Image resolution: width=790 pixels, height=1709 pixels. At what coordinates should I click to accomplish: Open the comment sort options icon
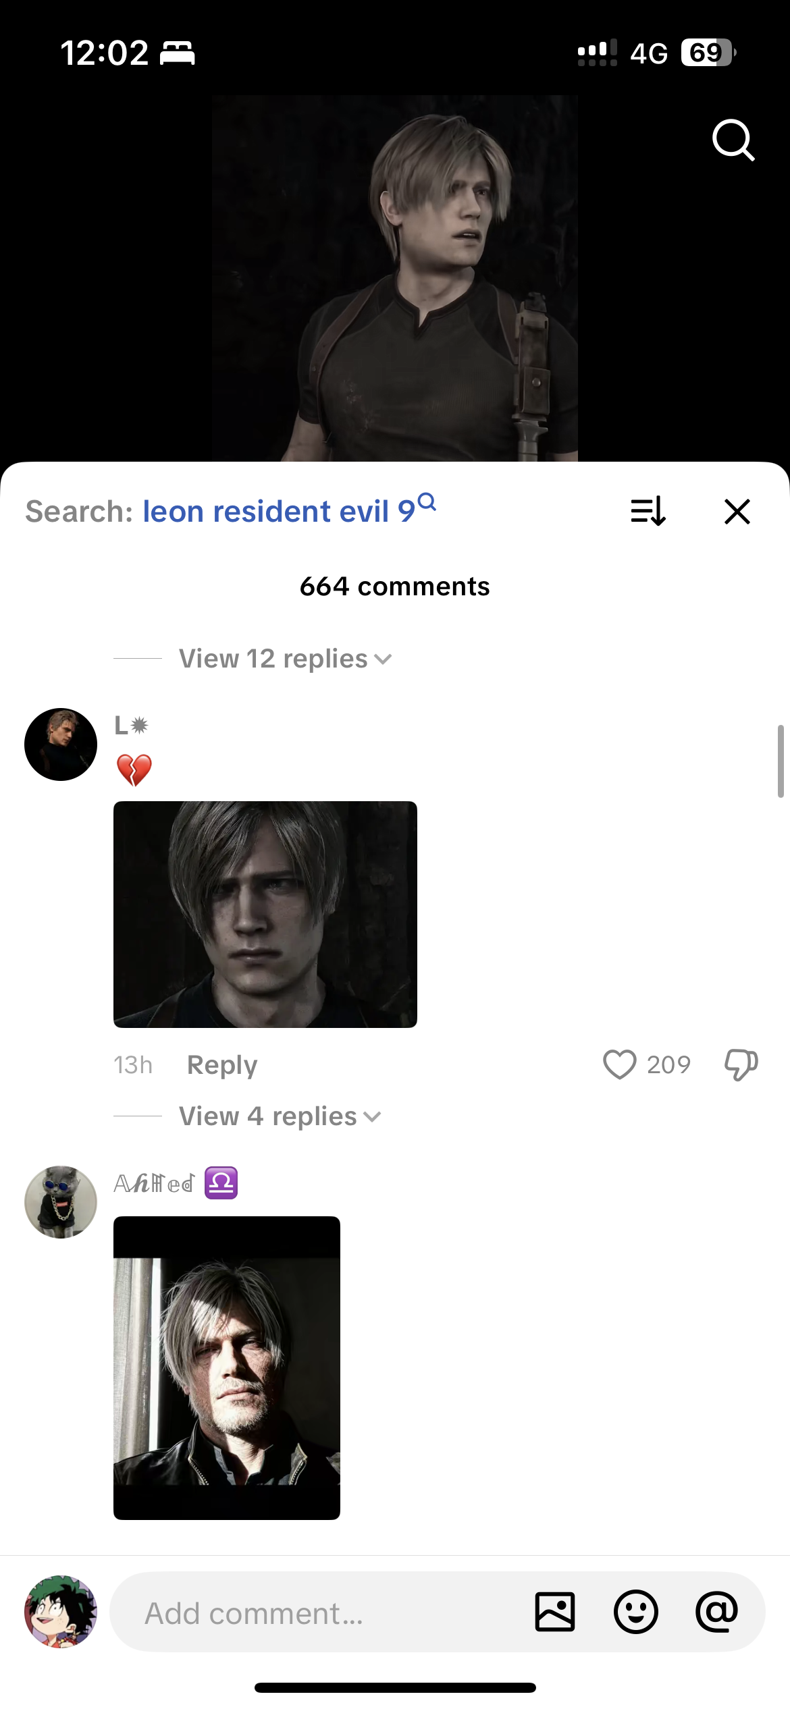tap(648, 511)
